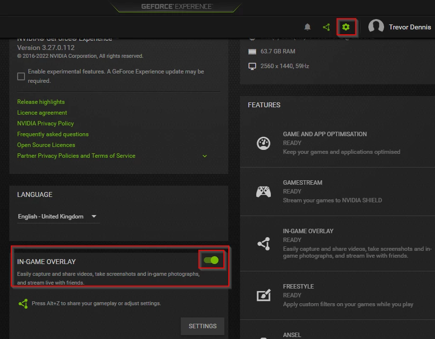Open the English - United Kingdom language dropdown
This screenshot has height=339, width=435.
[x=57, y=217]
